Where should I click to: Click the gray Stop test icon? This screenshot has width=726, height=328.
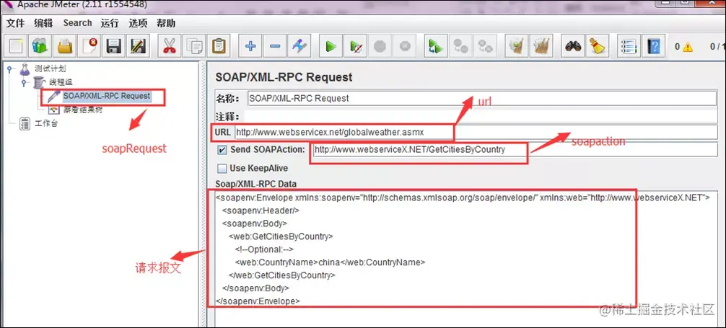tap(380, 46)
